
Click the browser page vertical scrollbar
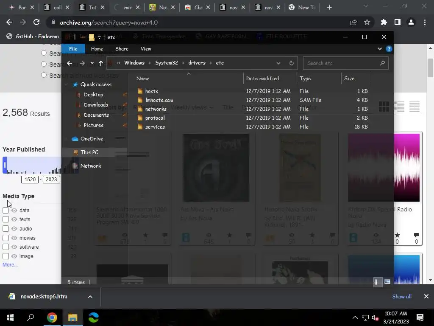click(431, 67)
